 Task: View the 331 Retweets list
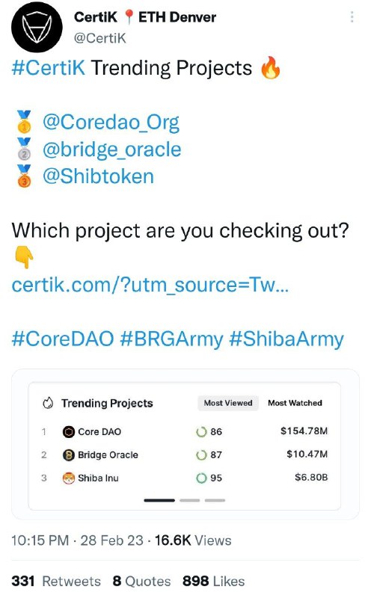pos(56,582)
